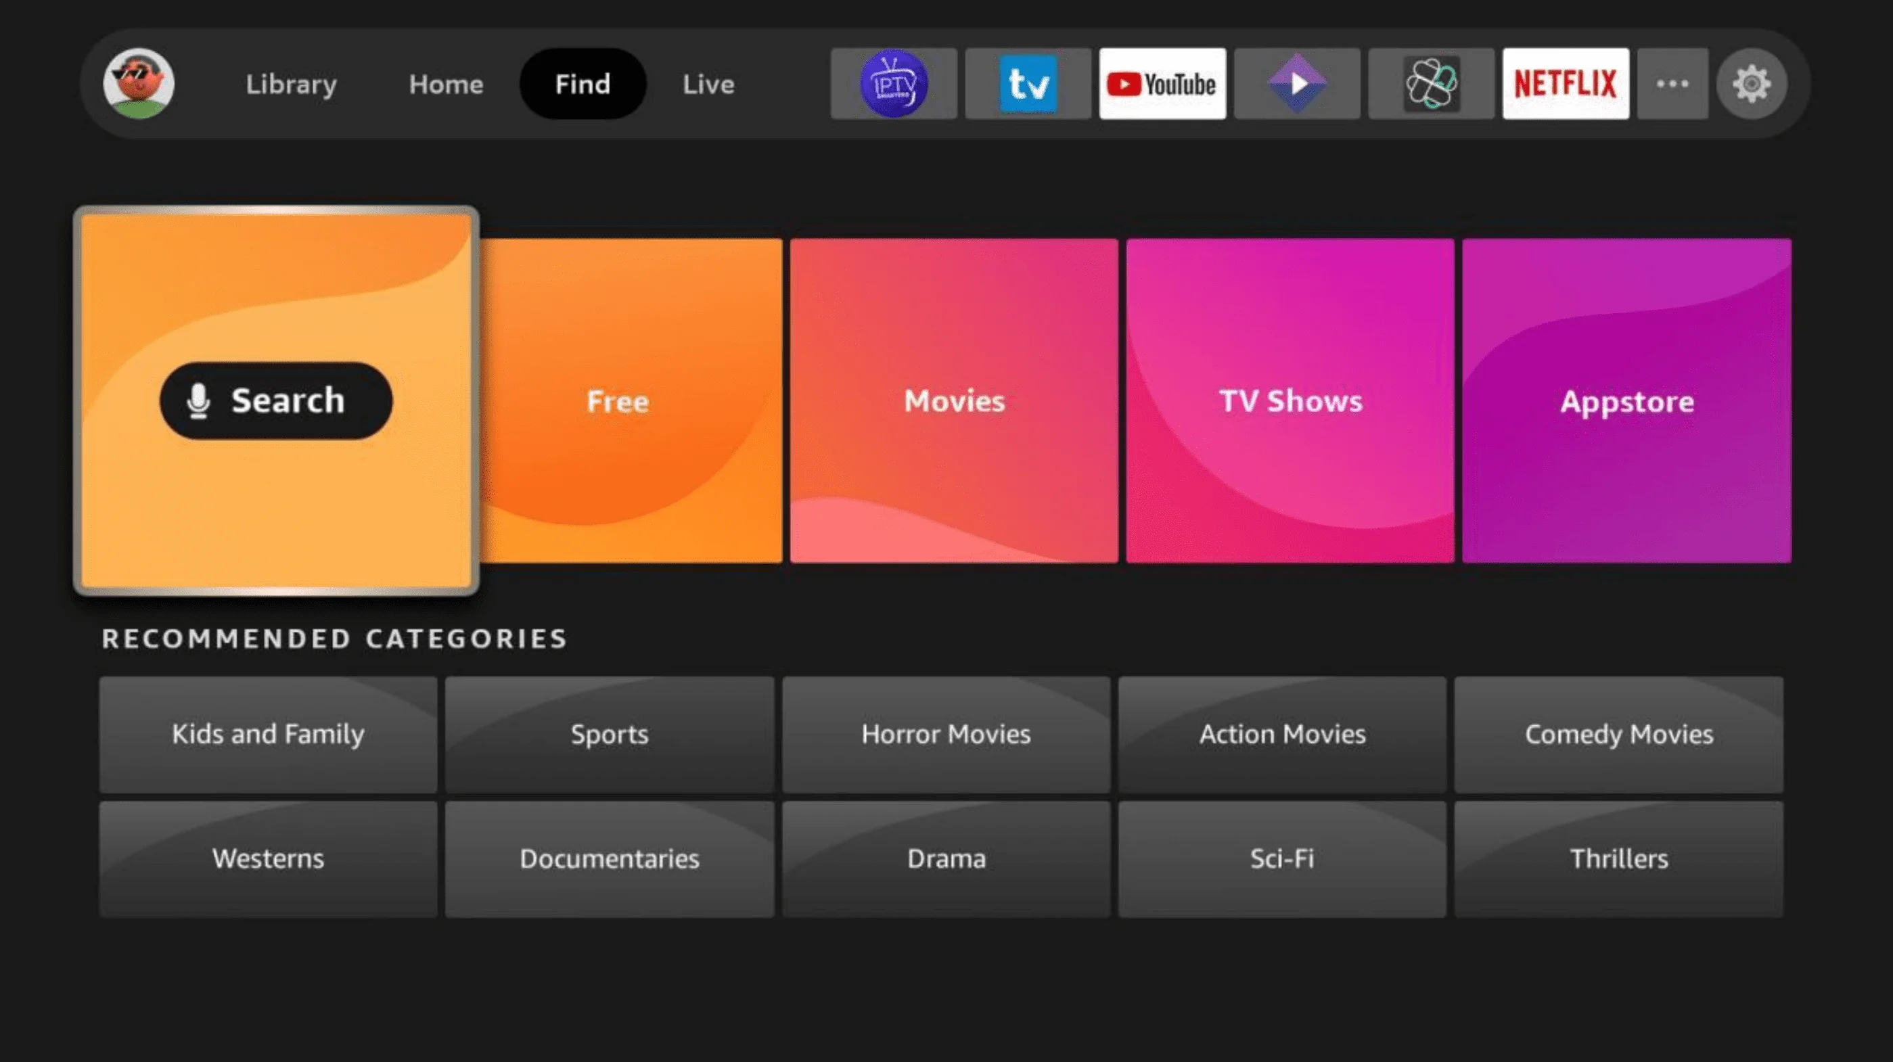Open YouTube app
1893x1062 pixels.
click(1161, 83)
